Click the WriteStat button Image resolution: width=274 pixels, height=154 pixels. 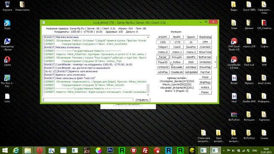205,62
